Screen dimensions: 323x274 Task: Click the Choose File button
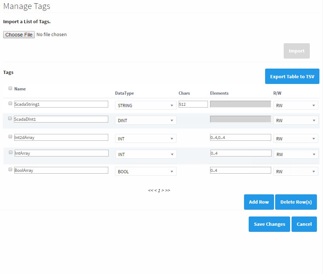(19, 35)
